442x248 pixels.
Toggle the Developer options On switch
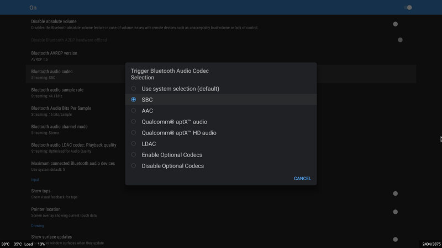point(408,8)
